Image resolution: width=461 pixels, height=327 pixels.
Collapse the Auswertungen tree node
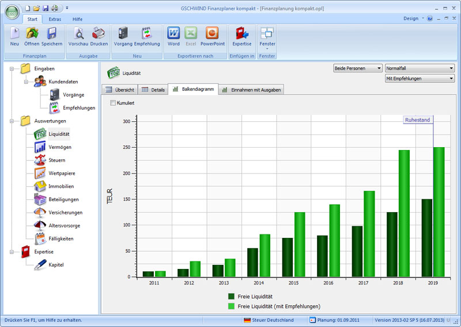click(12, 121)
